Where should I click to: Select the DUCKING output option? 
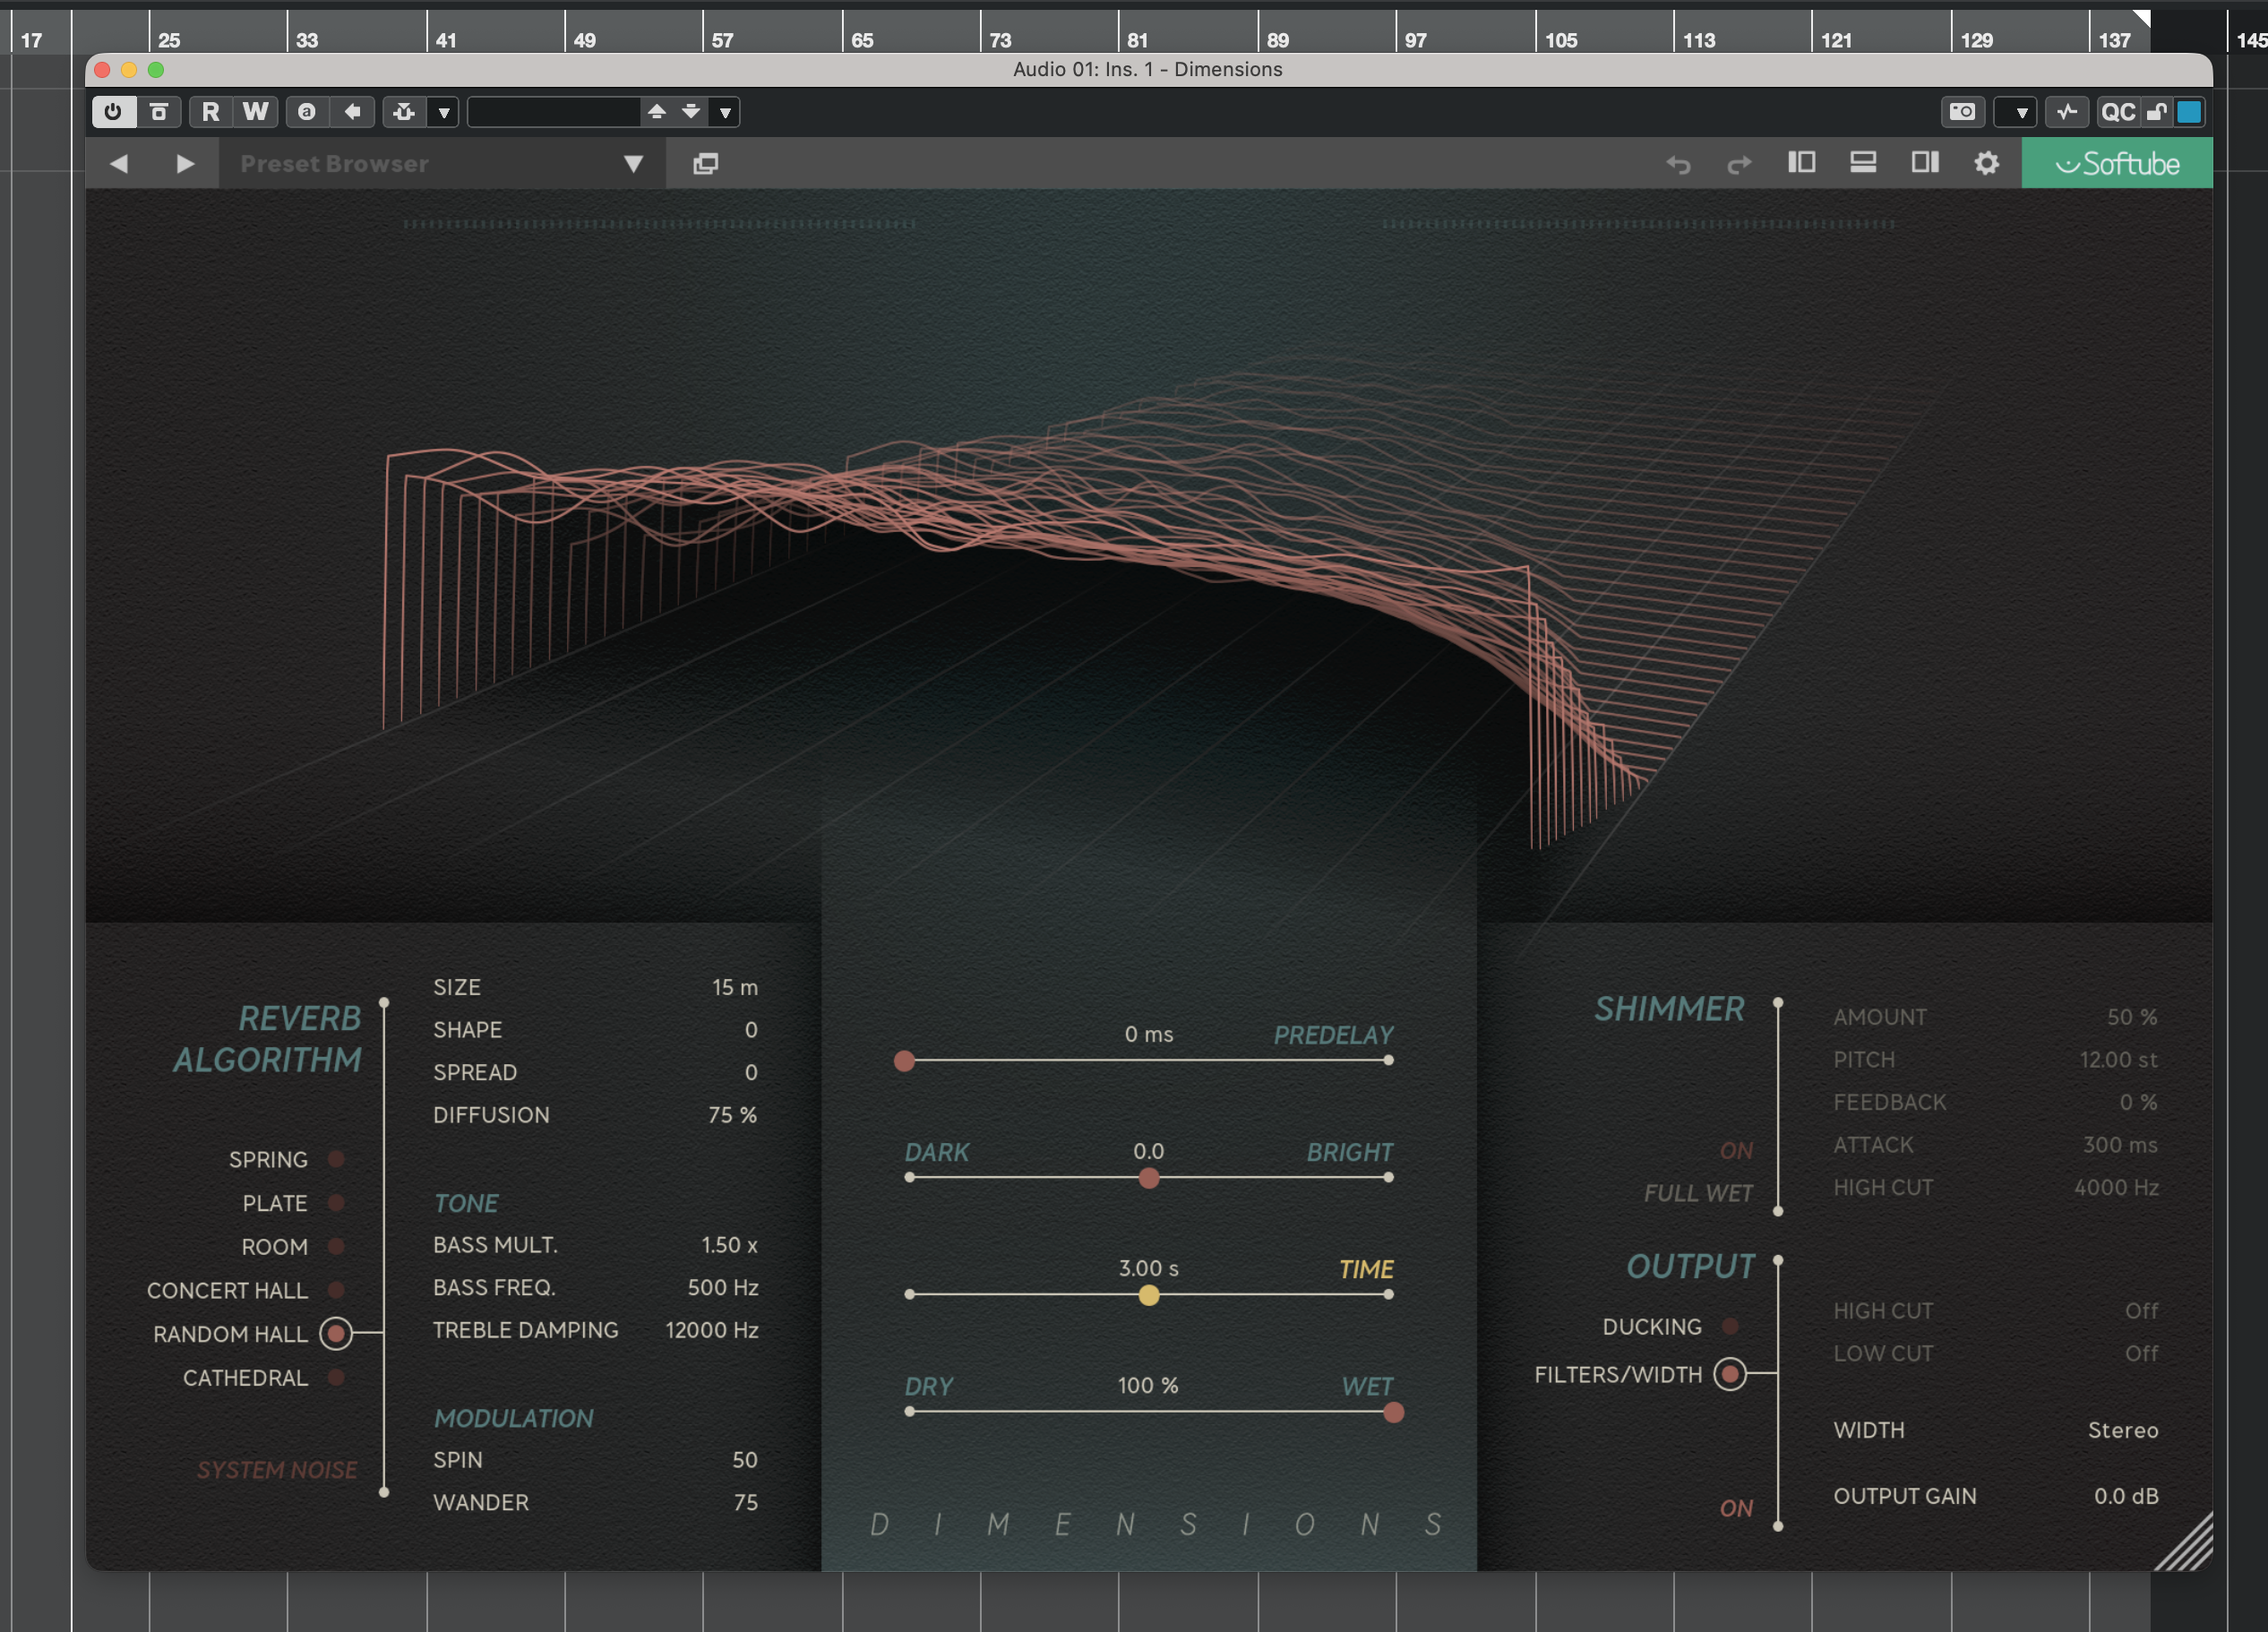(x=1730, y=1326)
